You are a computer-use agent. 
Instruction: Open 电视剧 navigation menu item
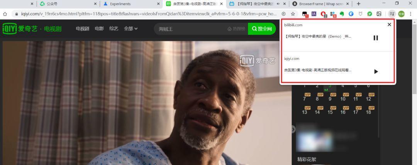point(83,29)
